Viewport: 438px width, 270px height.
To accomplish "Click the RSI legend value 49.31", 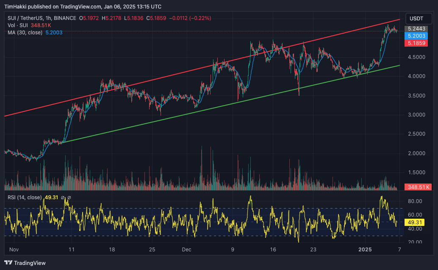I will coord(51,198).
